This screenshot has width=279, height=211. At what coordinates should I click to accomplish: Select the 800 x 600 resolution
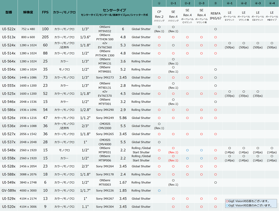(28, 37)
